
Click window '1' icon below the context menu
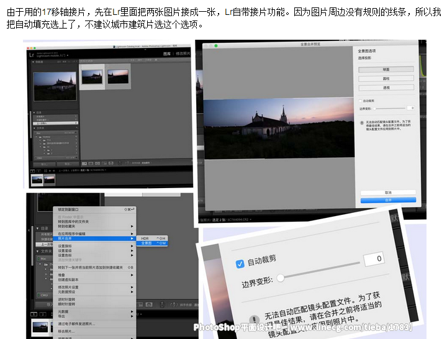[x=34, y=314]
